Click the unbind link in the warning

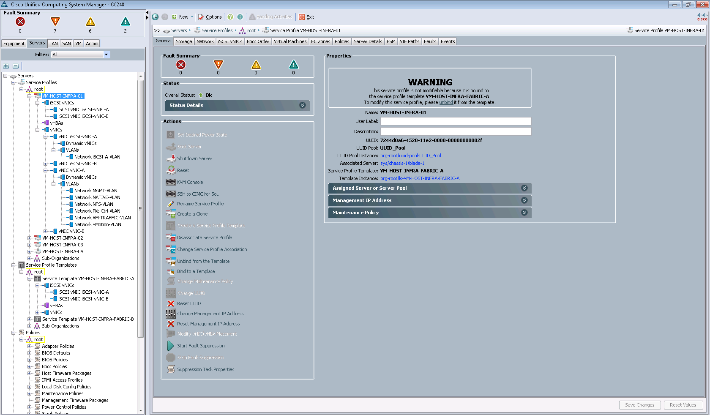tap(446, 102)
